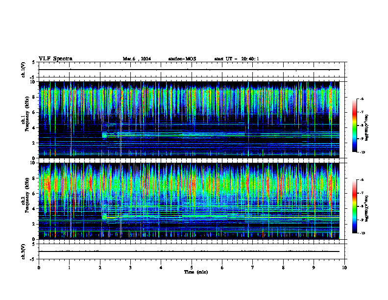The image size is (388, 300).
Task: Click the ch.3 waveform trace line
Action: [x=189, y=251]
